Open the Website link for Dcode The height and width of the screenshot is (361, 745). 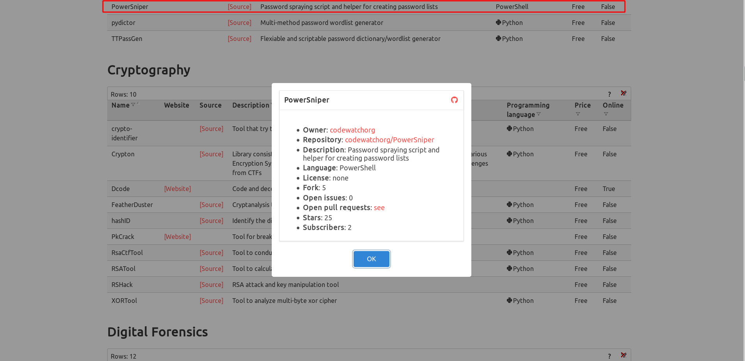click(177, 189)
